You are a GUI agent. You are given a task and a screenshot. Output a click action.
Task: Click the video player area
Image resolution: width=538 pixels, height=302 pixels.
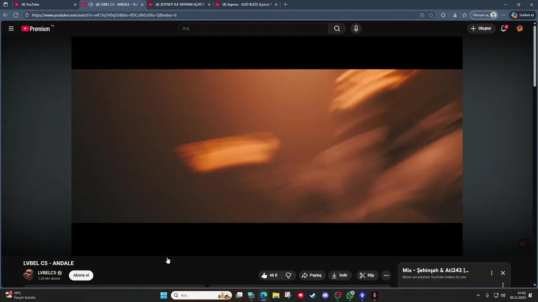click(x=267, y=146)
